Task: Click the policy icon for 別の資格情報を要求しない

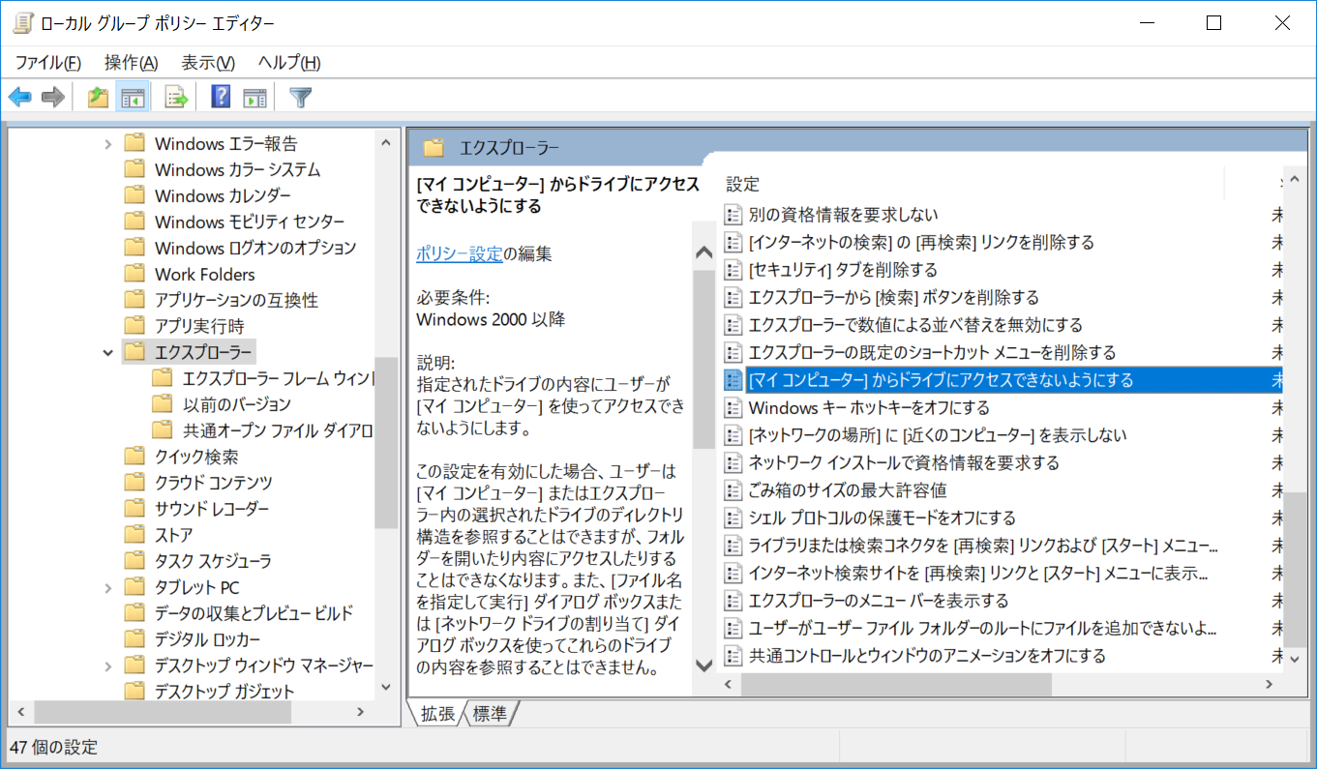Action: [x=733, y=215]
